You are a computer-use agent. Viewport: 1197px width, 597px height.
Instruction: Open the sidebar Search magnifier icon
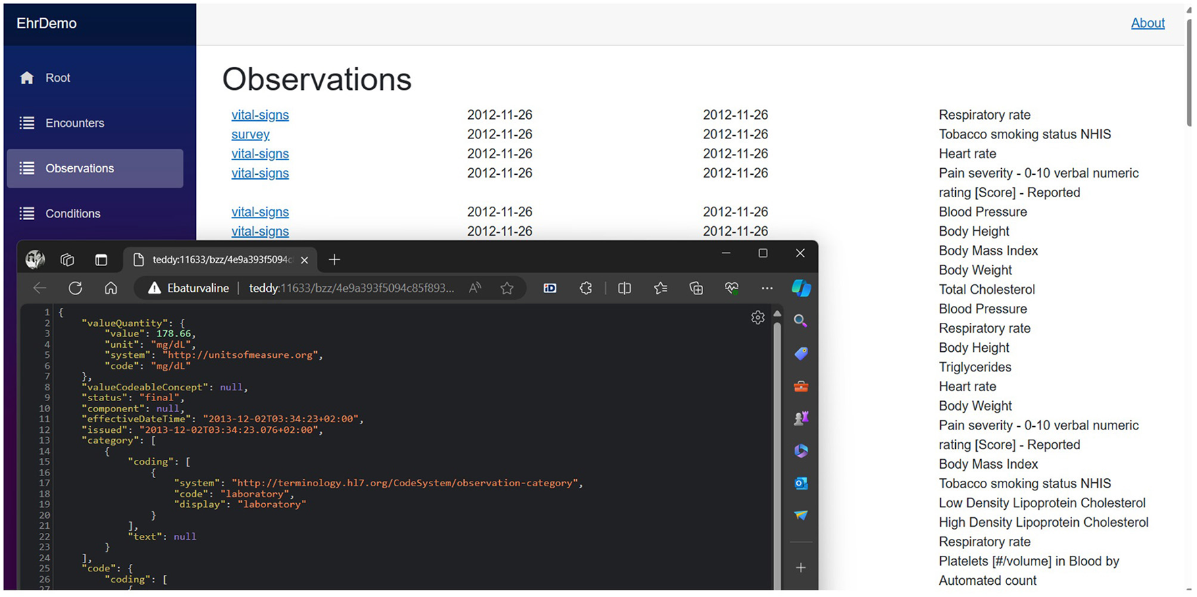tap(800, 321)
